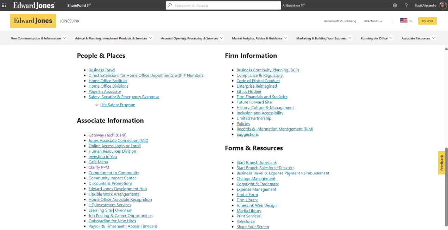This screenshot has height=230, width=448.
Task: Open the settings gear icon
Action: coord(395,6)
